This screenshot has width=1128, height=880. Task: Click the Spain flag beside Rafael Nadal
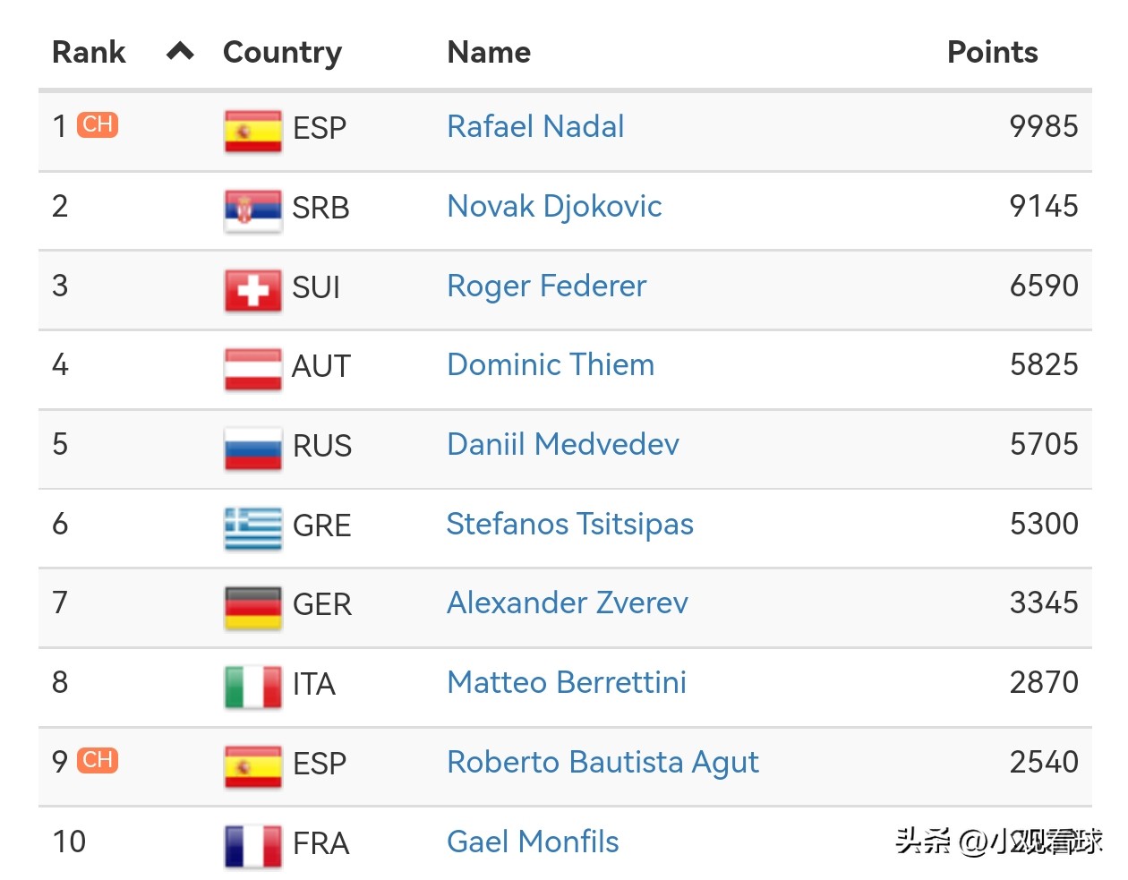click(x=252, y=131)
